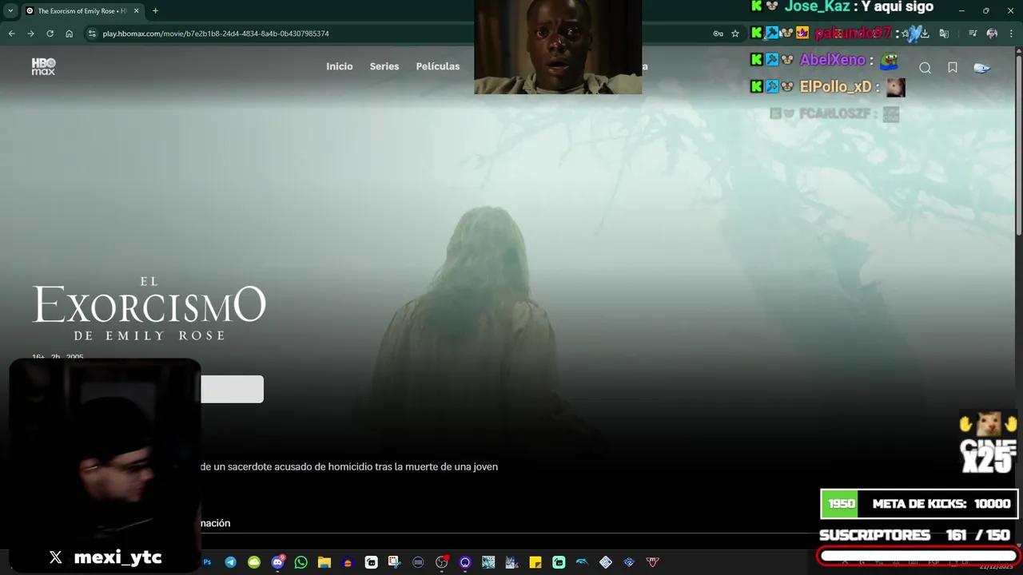Click the browser forward arrow
The width and height of the screenshot is (1023, 575).
tap(30, 34)
